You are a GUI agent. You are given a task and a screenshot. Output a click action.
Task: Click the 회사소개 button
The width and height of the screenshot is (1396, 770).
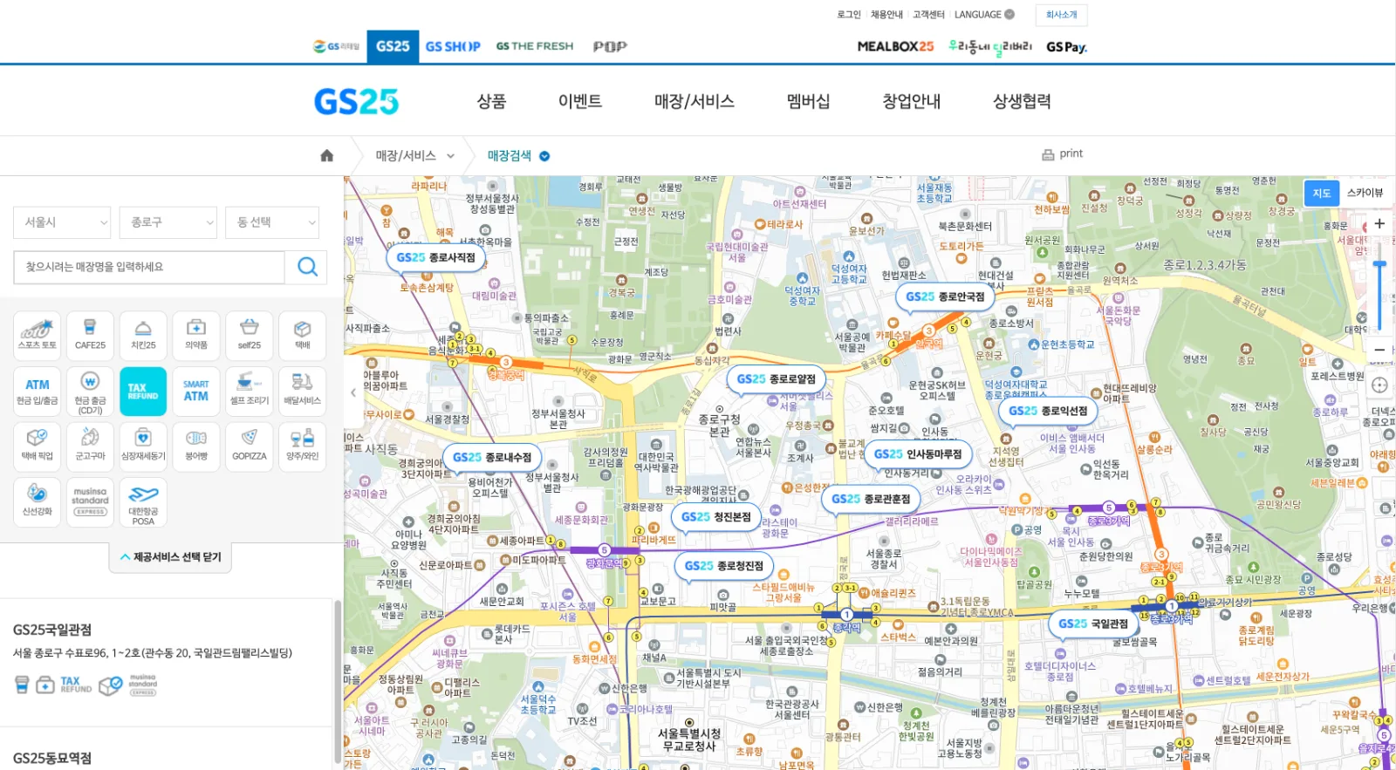(x=1061, y=15)
